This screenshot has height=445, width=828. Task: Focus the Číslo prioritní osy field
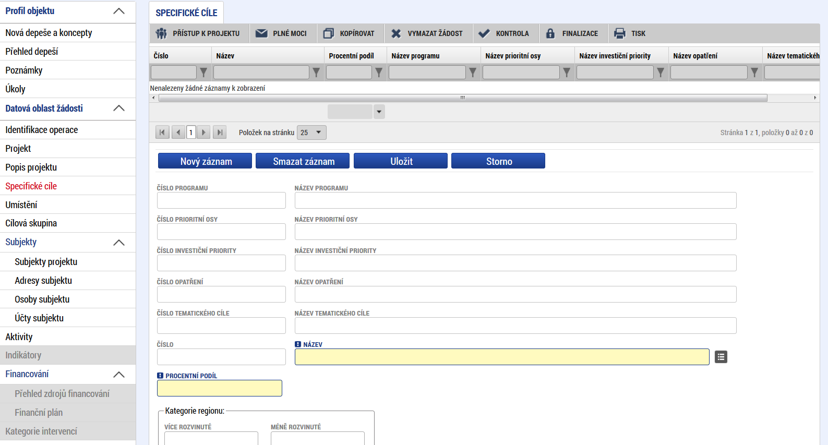coord(221,232)
